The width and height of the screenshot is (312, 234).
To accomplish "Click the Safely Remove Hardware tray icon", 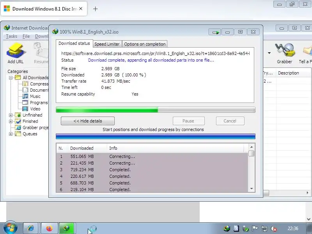I will [x=246, y=229].
